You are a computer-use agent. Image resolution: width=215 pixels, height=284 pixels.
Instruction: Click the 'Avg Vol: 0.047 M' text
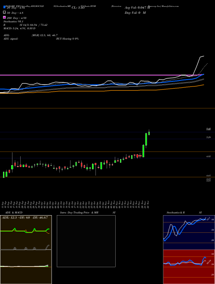coord(137,8)
